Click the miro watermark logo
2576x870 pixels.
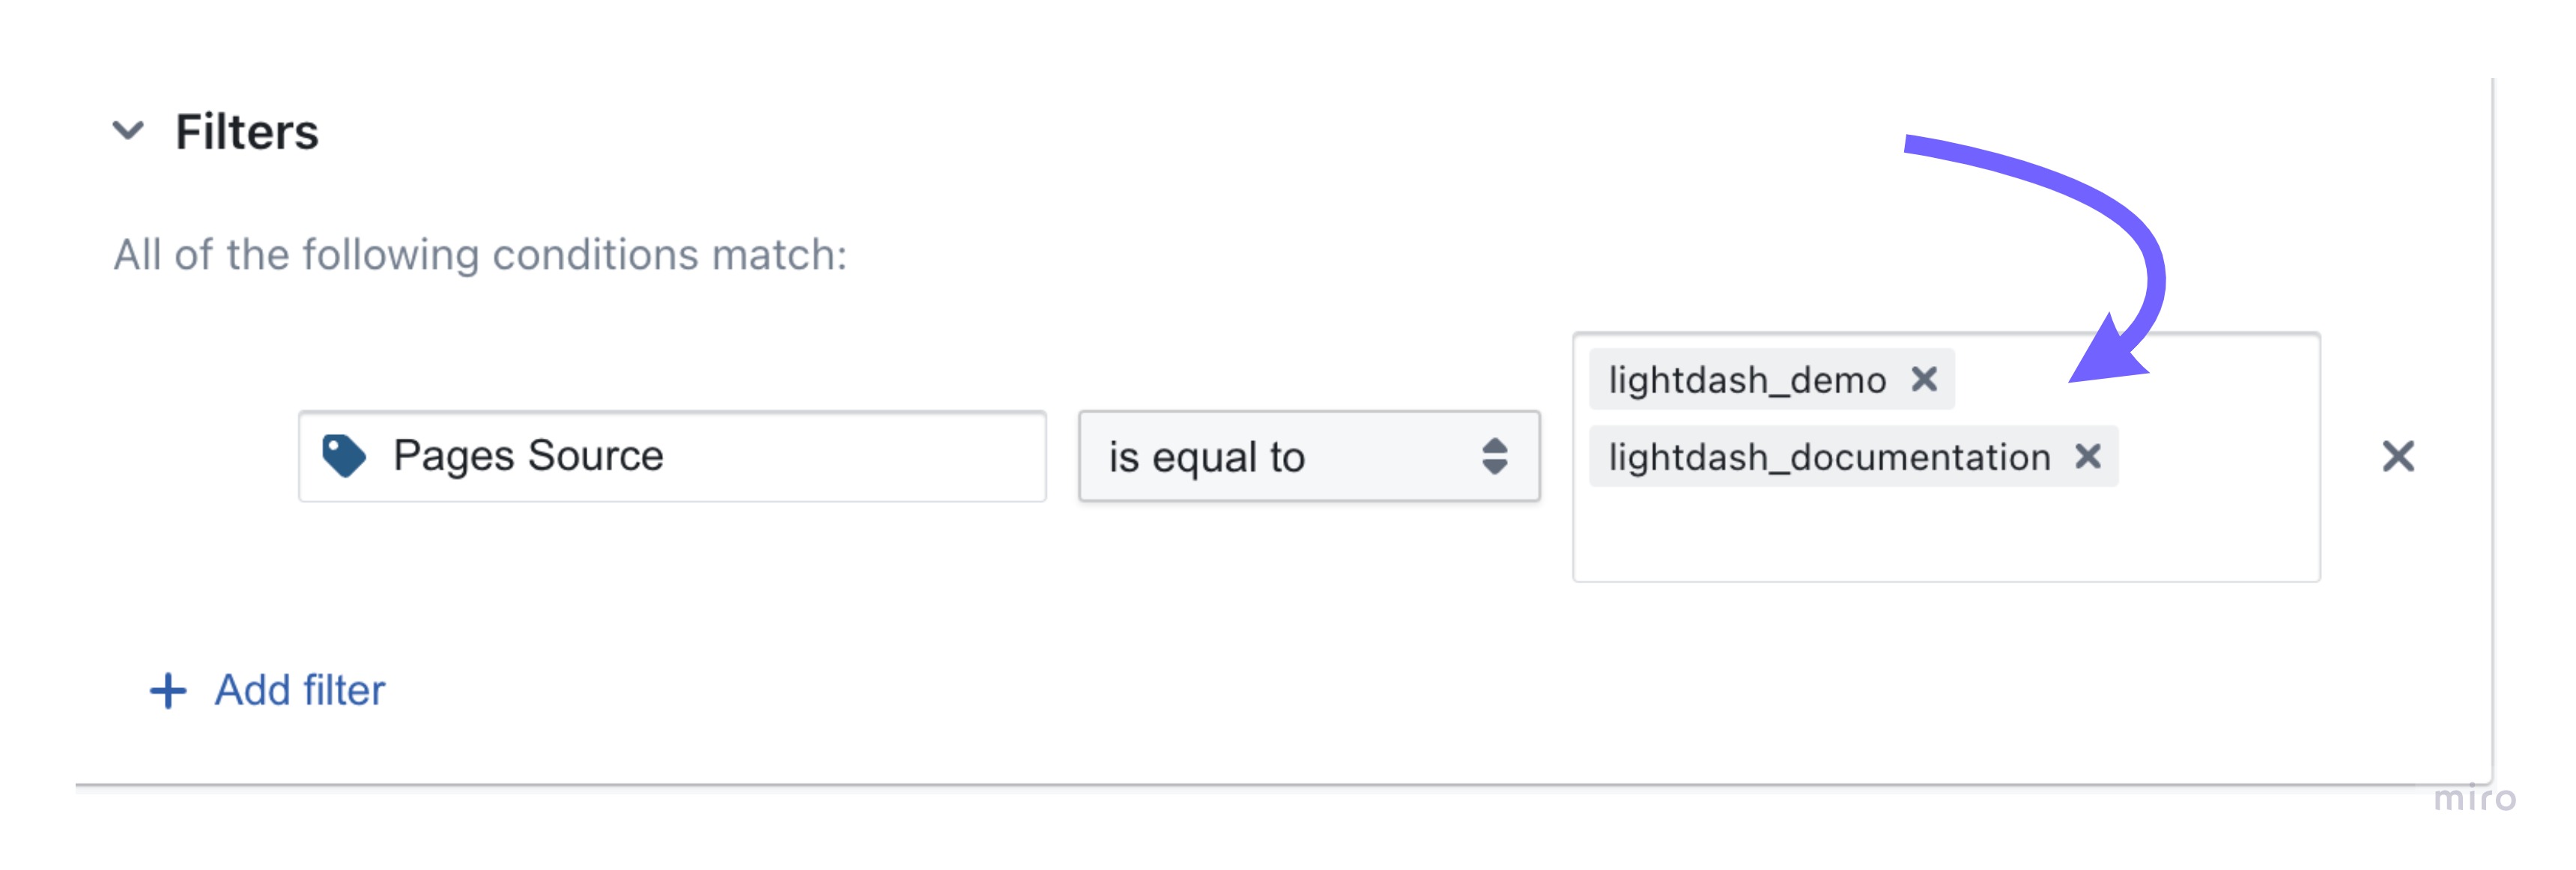(2474, 799)
